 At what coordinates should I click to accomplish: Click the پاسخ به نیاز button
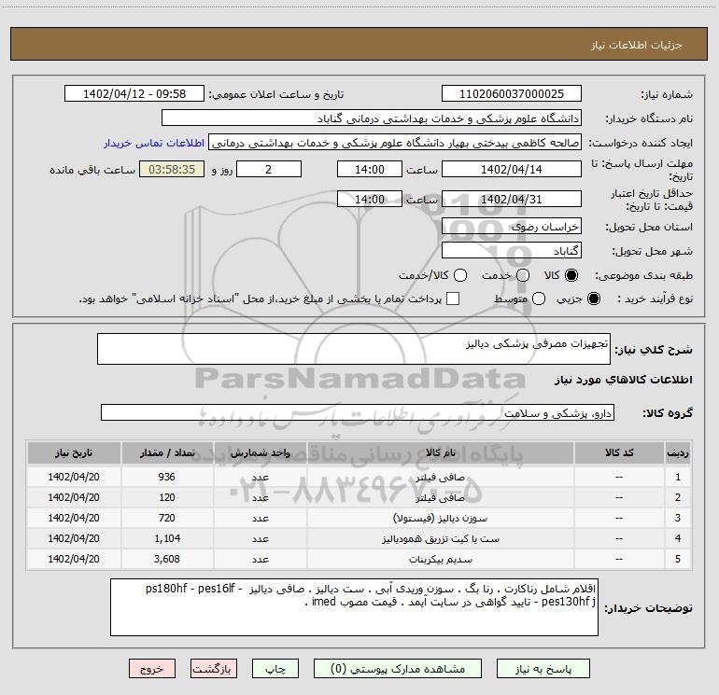[543, 669]
